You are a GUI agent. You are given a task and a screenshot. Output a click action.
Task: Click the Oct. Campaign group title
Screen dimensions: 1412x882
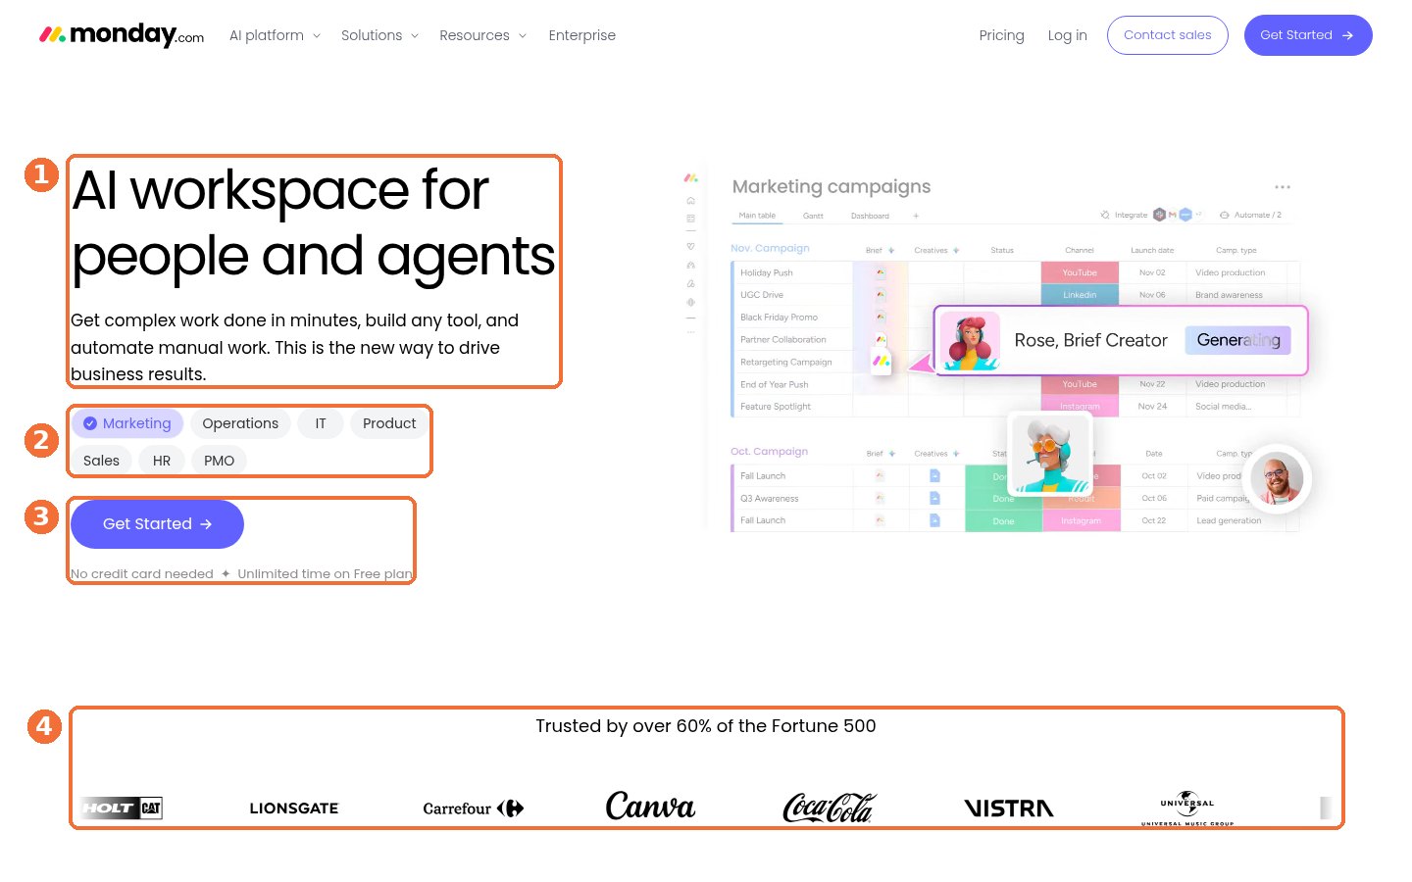[769, 452]
